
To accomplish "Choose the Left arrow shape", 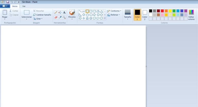I will (98, 15).
